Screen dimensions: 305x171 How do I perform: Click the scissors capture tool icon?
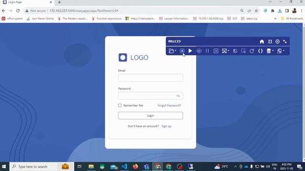224,51
